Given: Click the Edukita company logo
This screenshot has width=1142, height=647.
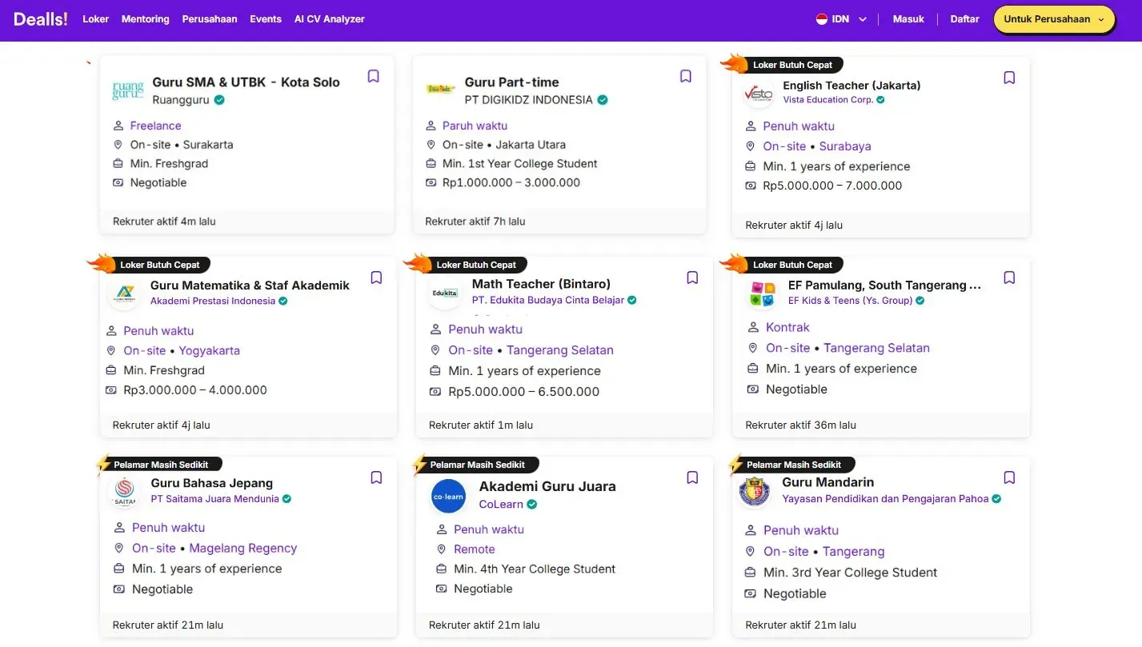Looking at the screenshot, I should 444,293.
